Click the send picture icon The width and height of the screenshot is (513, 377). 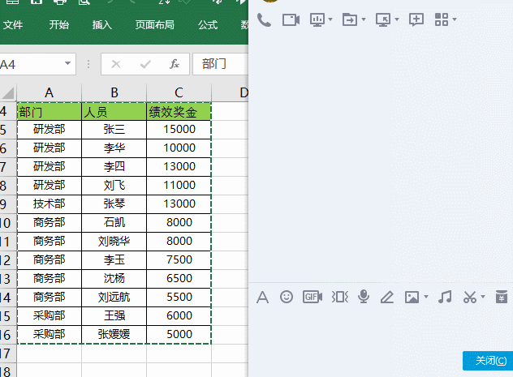tap(412, 298)
